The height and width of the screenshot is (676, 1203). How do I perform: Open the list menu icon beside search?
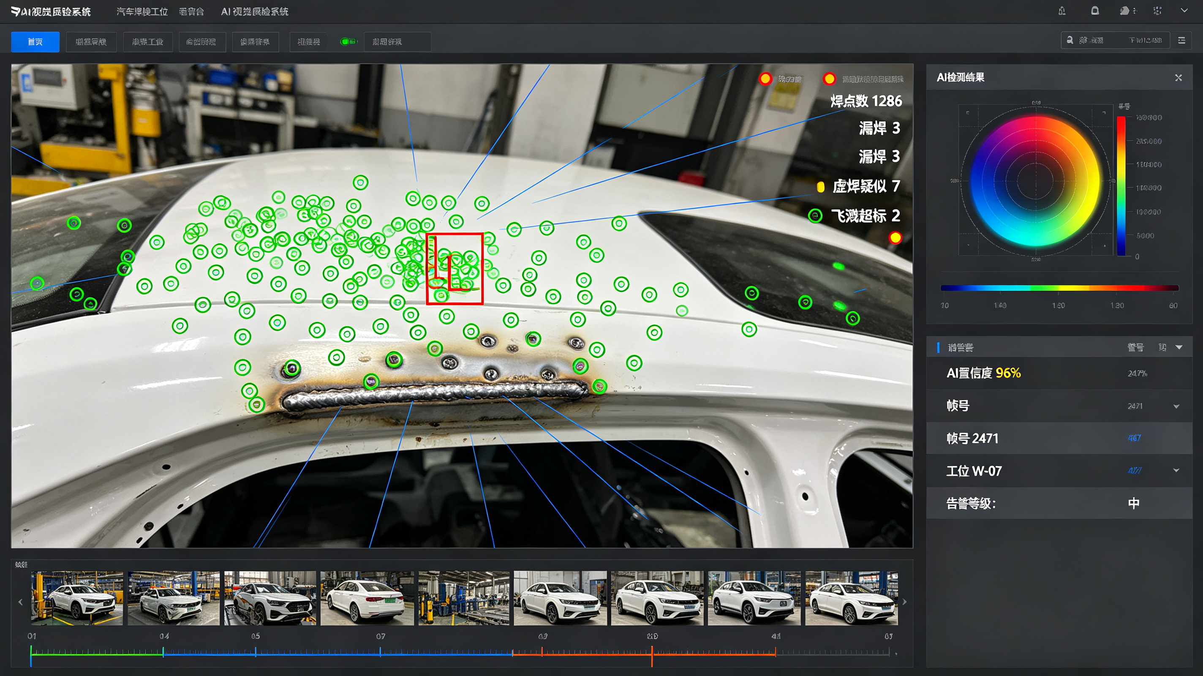1181,41
